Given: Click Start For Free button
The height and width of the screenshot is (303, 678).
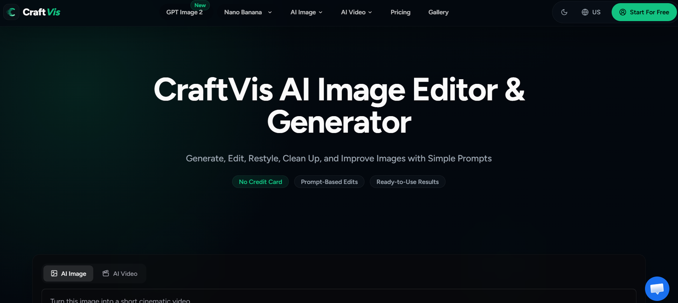Looking at the screenshot, I should click(x=644, y=12).
